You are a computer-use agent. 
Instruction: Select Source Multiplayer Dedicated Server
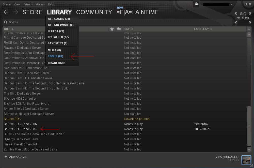[29, 114]
